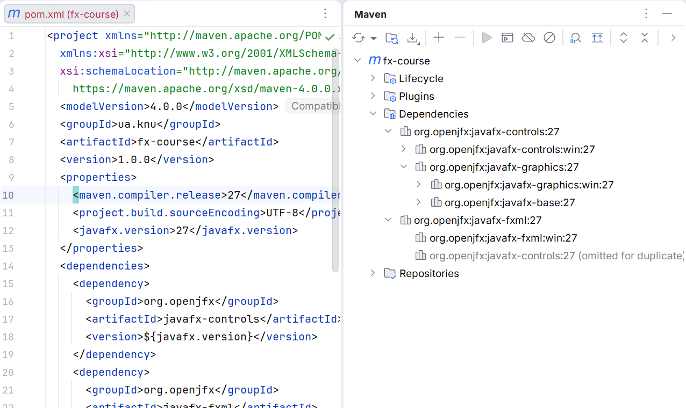Click fx-course artifactId value in editor

click(x=166, y=142)
